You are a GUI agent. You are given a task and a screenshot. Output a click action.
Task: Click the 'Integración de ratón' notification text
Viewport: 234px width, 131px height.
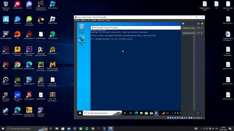189,28
